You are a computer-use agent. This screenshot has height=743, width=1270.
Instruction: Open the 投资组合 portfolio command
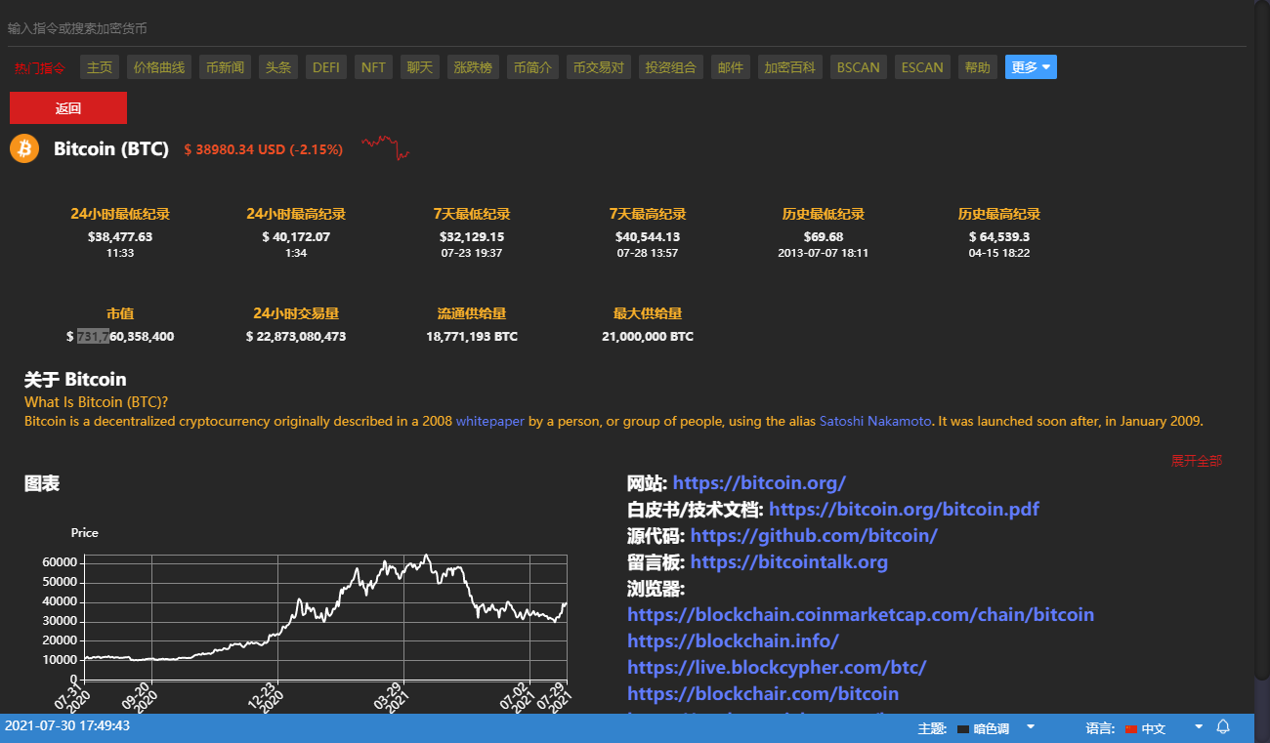pyautogui.click(x=671, y=67)
